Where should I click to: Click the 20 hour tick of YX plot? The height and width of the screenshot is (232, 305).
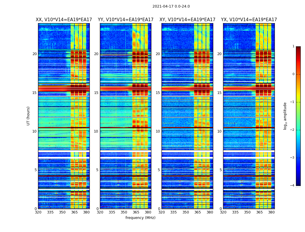(x=220, y=54)
